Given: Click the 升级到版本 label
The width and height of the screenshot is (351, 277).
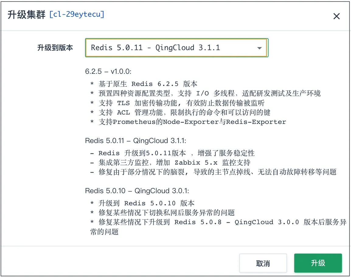Looking at the screenshot, I should click(x=55, y=48).
